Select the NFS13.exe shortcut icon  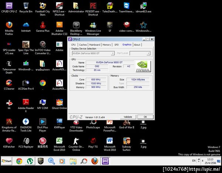click(59, 9)
